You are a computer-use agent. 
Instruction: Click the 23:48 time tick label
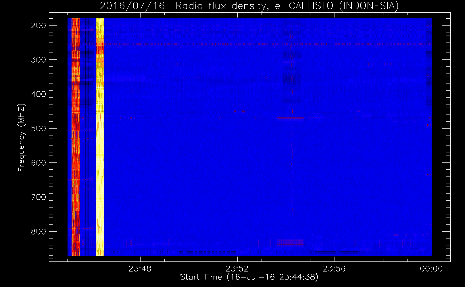click(x=140, y=269)
